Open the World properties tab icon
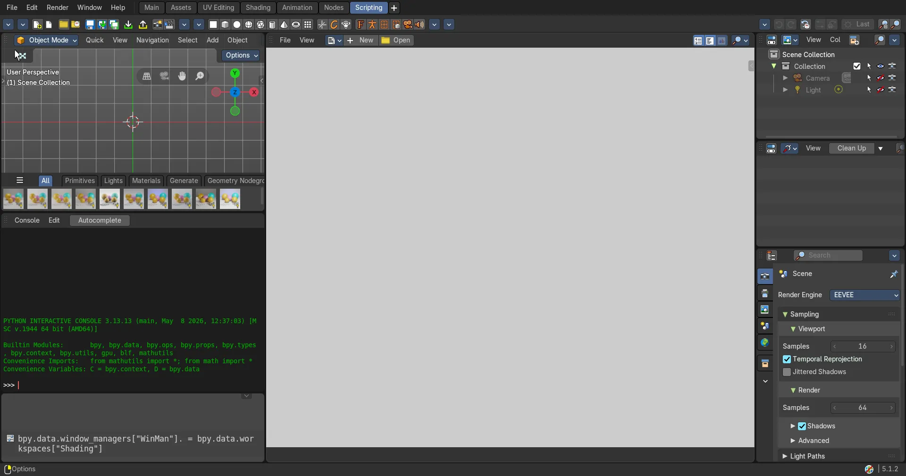This screenshot has width=906, height=476. click(x=765, y=342)
